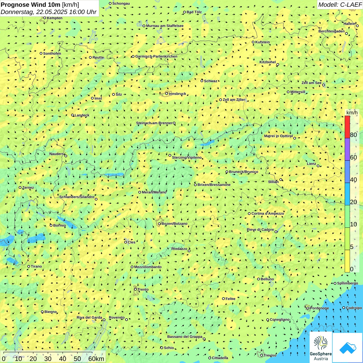The width and height of the screenshot is (363, 363).
Task: Click the Sterzing/Vipiteno label
Action: (x=187, y=157)
